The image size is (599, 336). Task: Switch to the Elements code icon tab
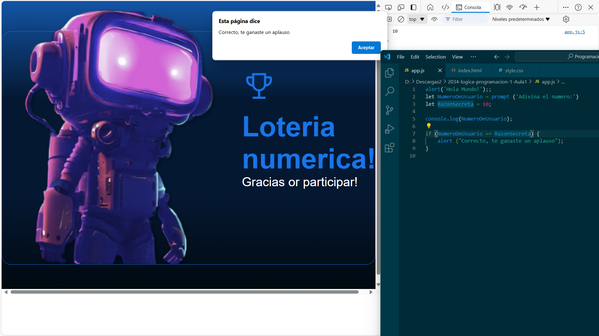pos(445,7)
